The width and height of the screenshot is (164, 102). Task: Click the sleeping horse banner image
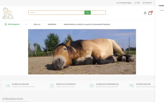[x=82, y=52]
